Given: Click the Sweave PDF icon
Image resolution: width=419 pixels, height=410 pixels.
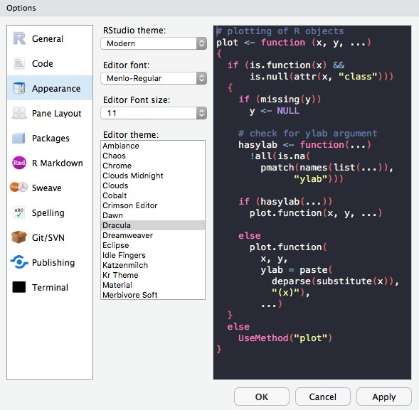Looking at the screenshot, I should click(18, 188).
